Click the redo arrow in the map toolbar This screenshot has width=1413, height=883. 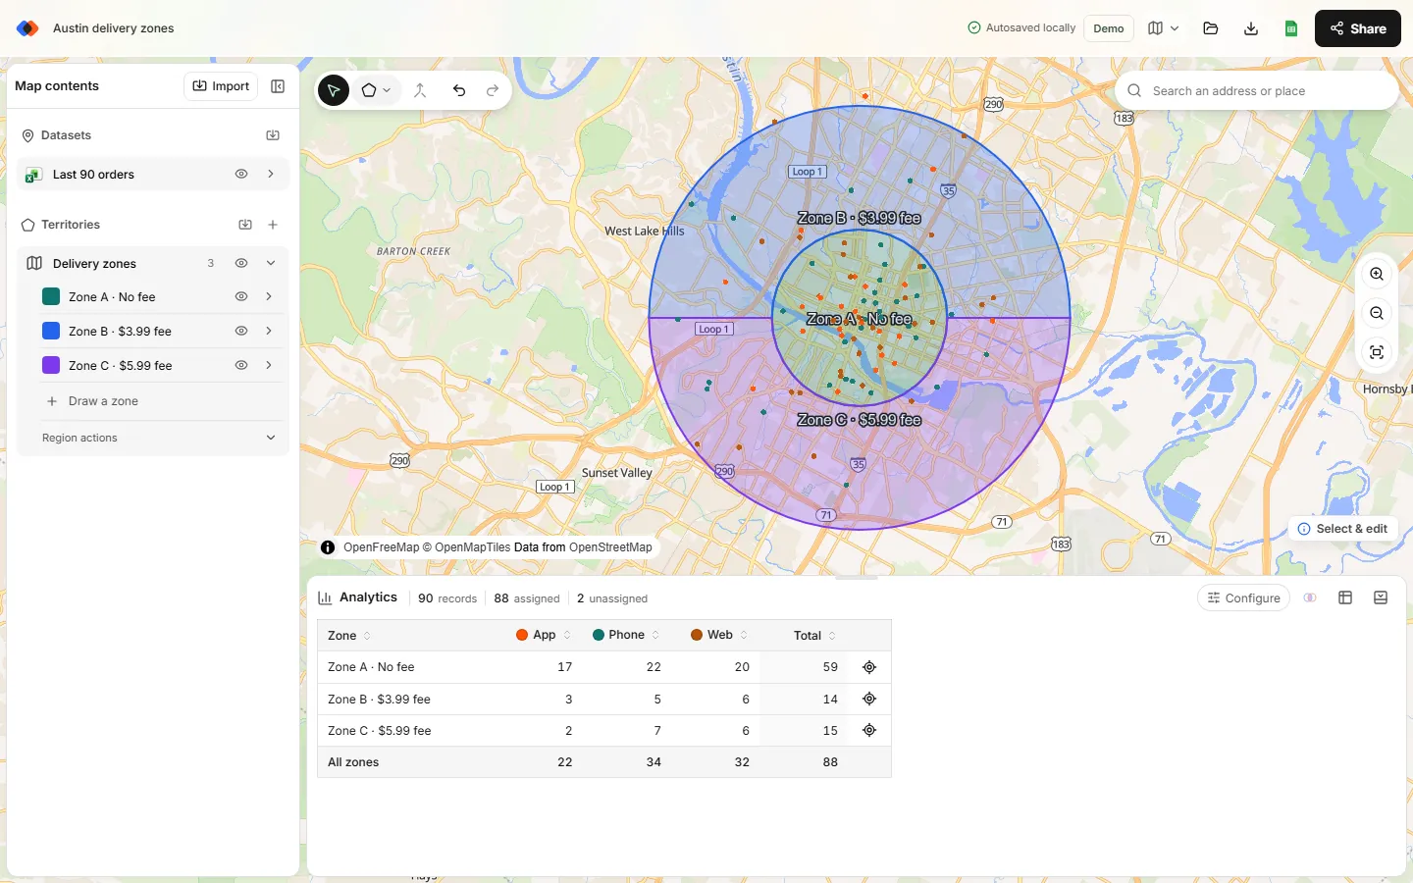pos(493,90)
